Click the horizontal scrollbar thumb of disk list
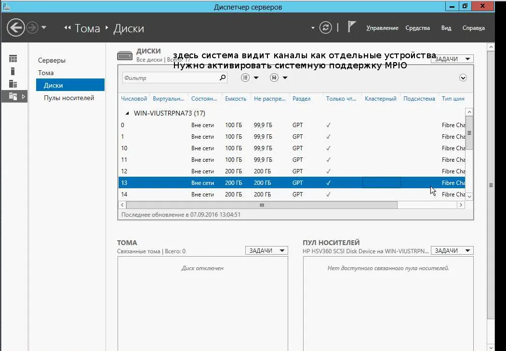The image size is (506, 351). click(262, 205)
